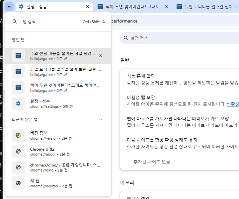The width and height of the screenshot is (239, 199).
Task: Click the '열린 탭' section heading
Action: coord(18,40)
